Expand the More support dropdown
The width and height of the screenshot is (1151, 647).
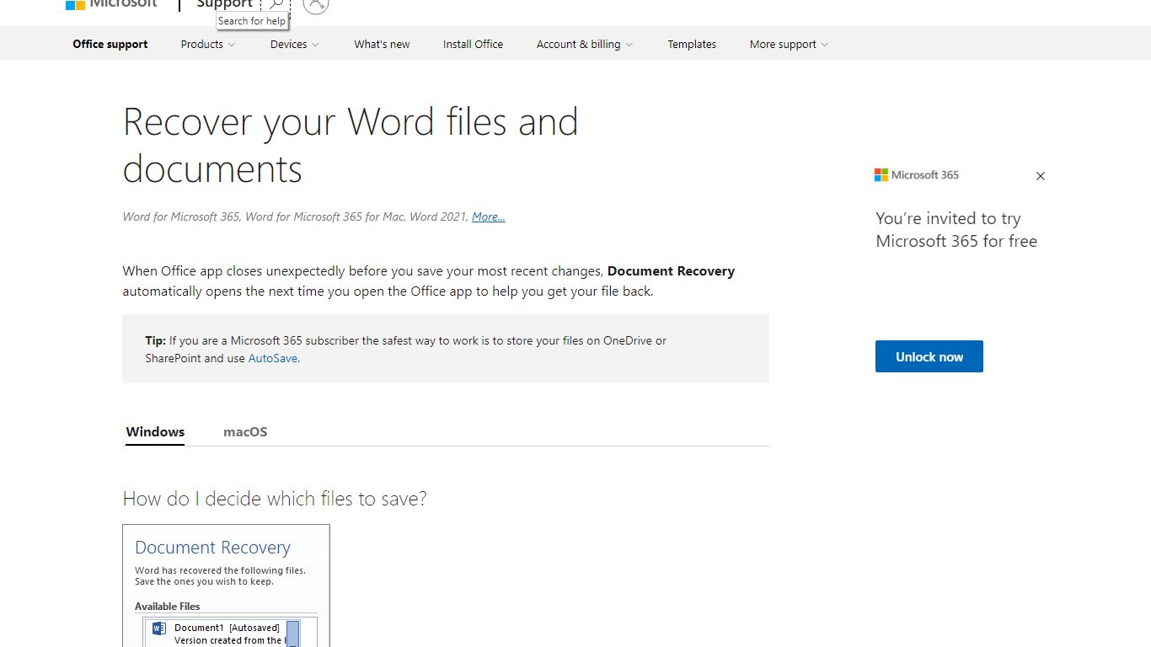pos(789,45)
